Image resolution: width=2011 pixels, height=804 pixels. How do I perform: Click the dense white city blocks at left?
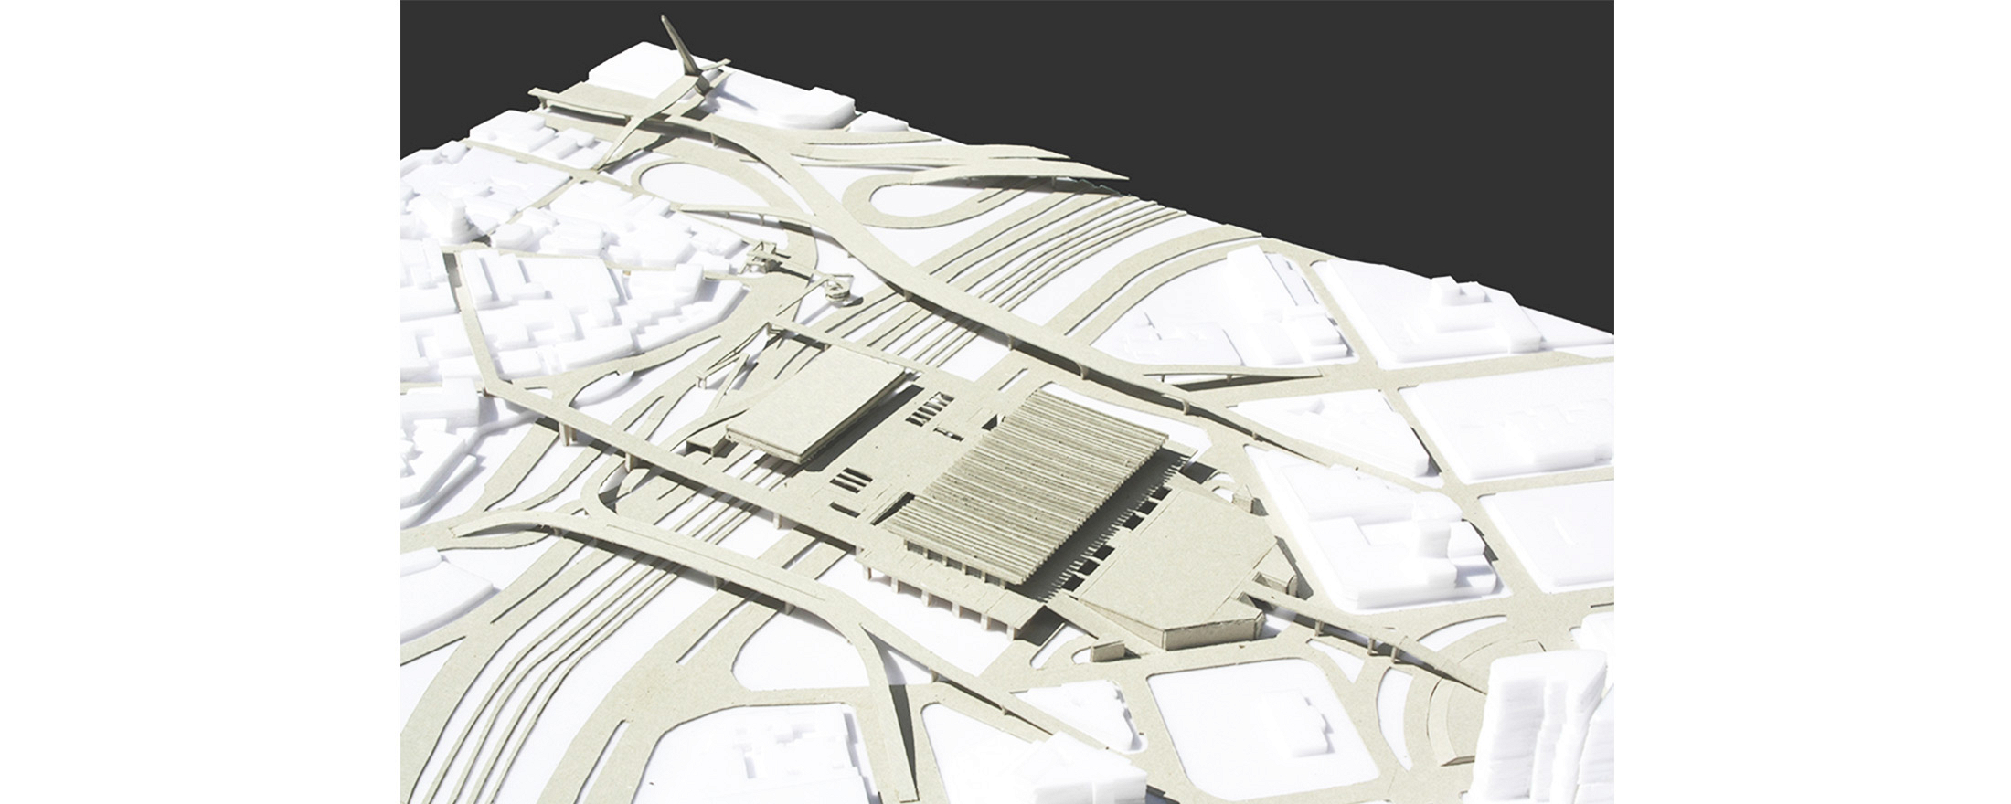tap(512, 301)
